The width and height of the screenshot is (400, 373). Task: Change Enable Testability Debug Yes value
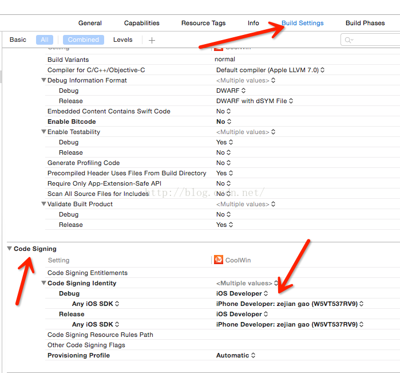coord(224,142)
